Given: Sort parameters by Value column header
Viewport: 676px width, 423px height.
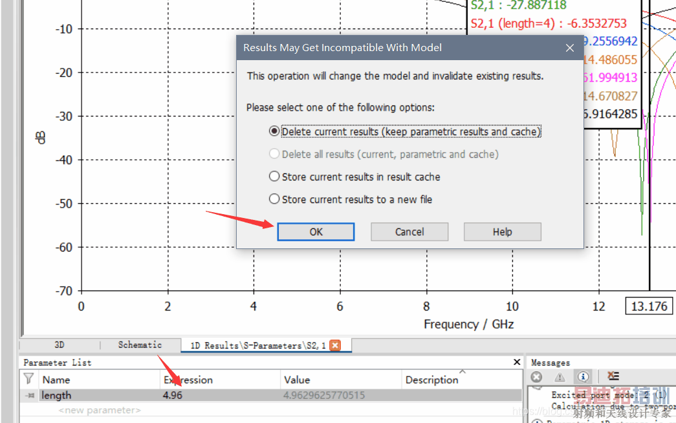Looking at the screenshot, I should point(340,380).
